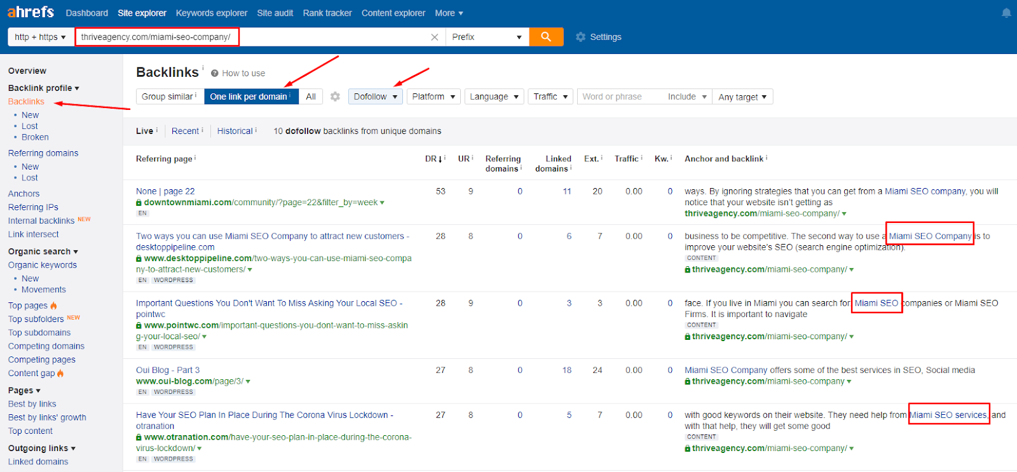Switch backlink grouping to All
Viewport: 1017px width, 472px height.
[x=311, y=97]
